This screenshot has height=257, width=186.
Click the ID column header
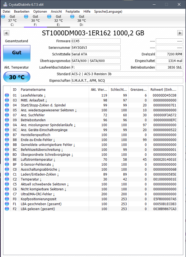[x=15, y=89]
